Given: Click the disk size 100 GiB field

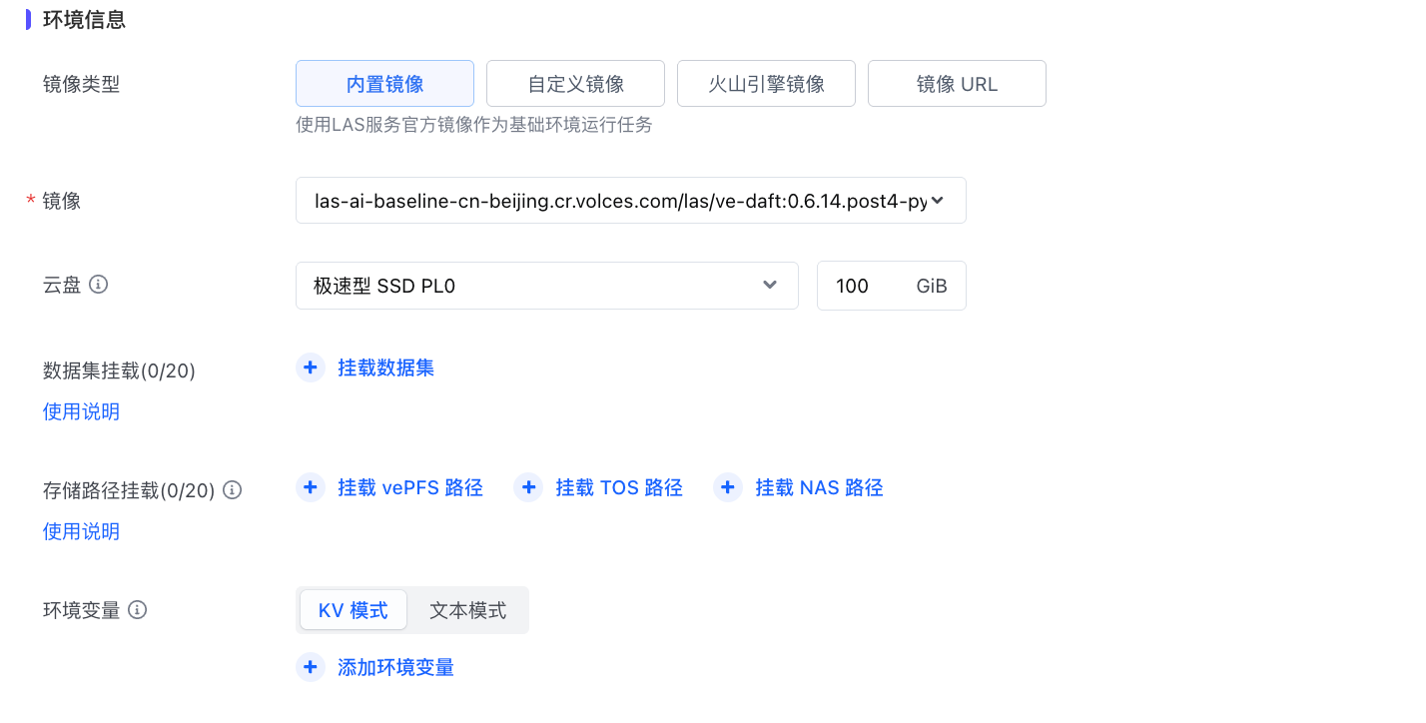Looking at the screenshot, I should point(859,286).
